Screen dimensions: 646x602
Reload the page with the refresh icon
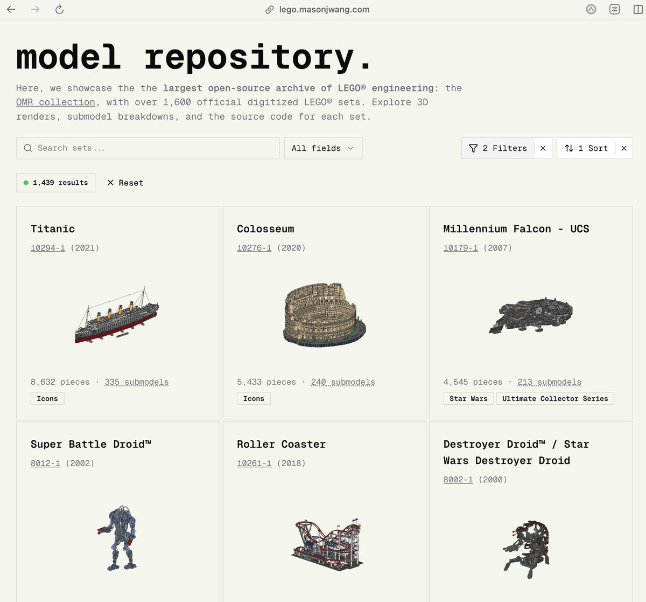point(60,9)
